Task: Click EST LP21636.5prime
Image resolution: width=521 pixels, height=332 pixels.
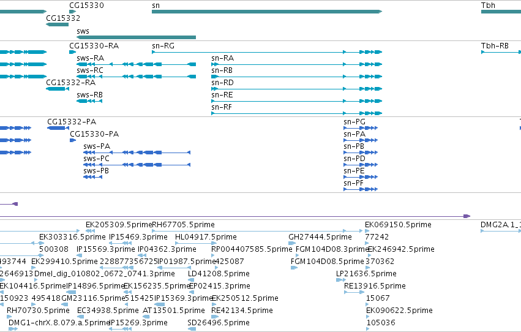Action: pyautogui.click(x=366, y=274)
